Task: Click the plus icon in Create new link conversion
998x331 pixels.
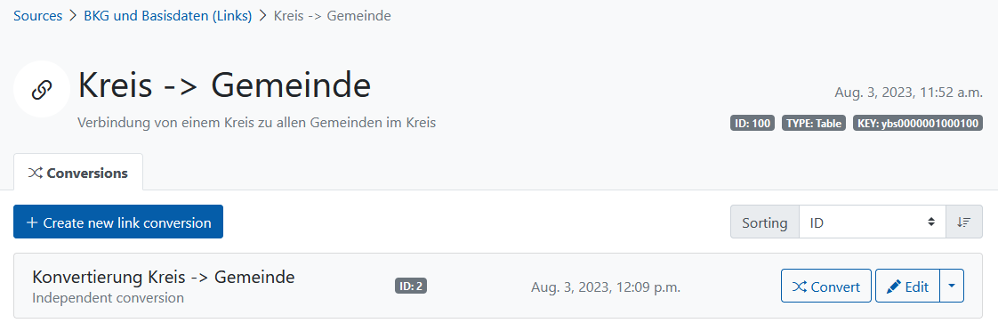Action: pos(32,222)
